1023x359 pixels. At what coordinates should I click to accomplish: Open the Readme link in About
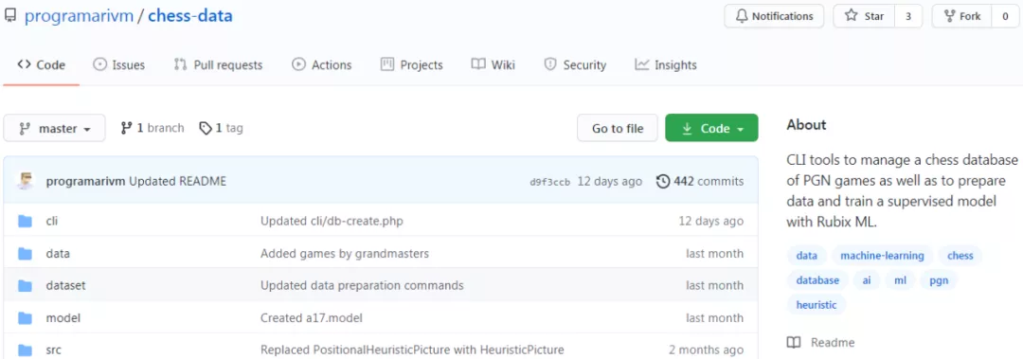(x=821, y=343)
